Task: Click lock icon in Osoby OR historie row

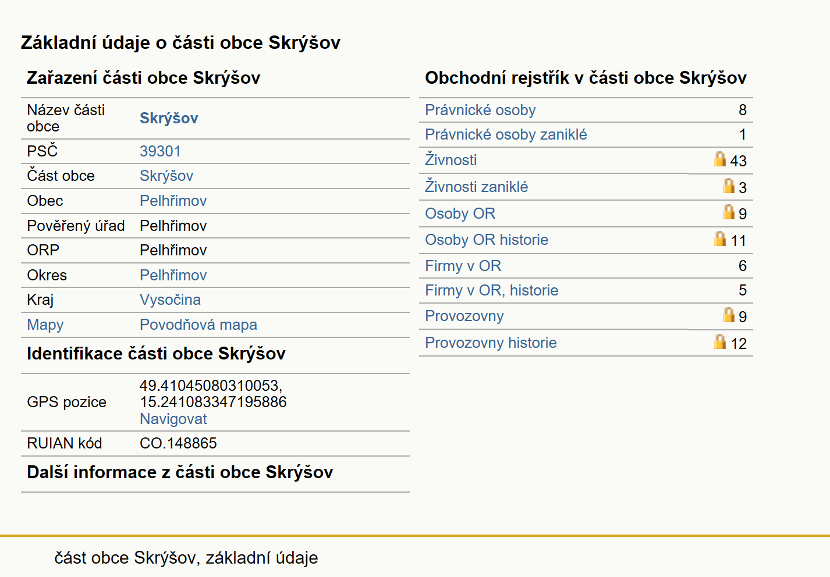Action: point(720,238)
